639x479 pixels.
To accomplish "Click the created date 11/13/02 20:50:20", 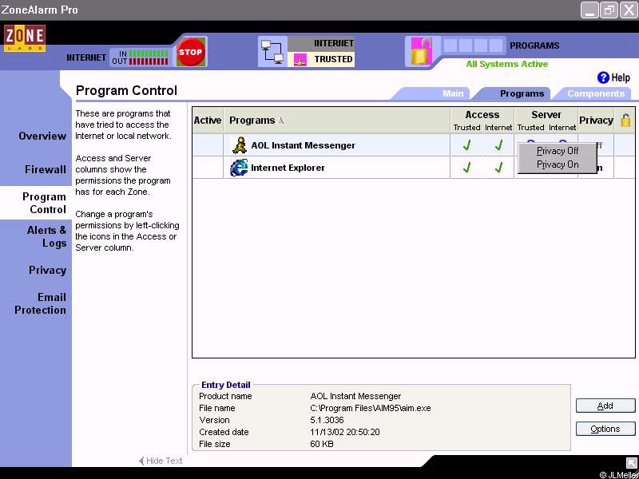I will [344, 432].
